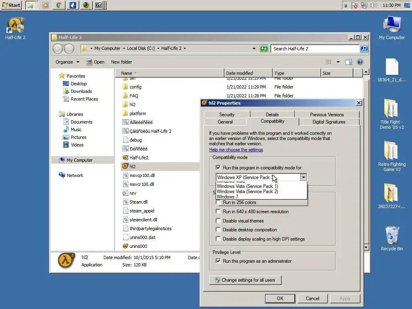Enable Run in 640 x 480 screen resolution
412x309 pixels.
click(x=218, y=212)
